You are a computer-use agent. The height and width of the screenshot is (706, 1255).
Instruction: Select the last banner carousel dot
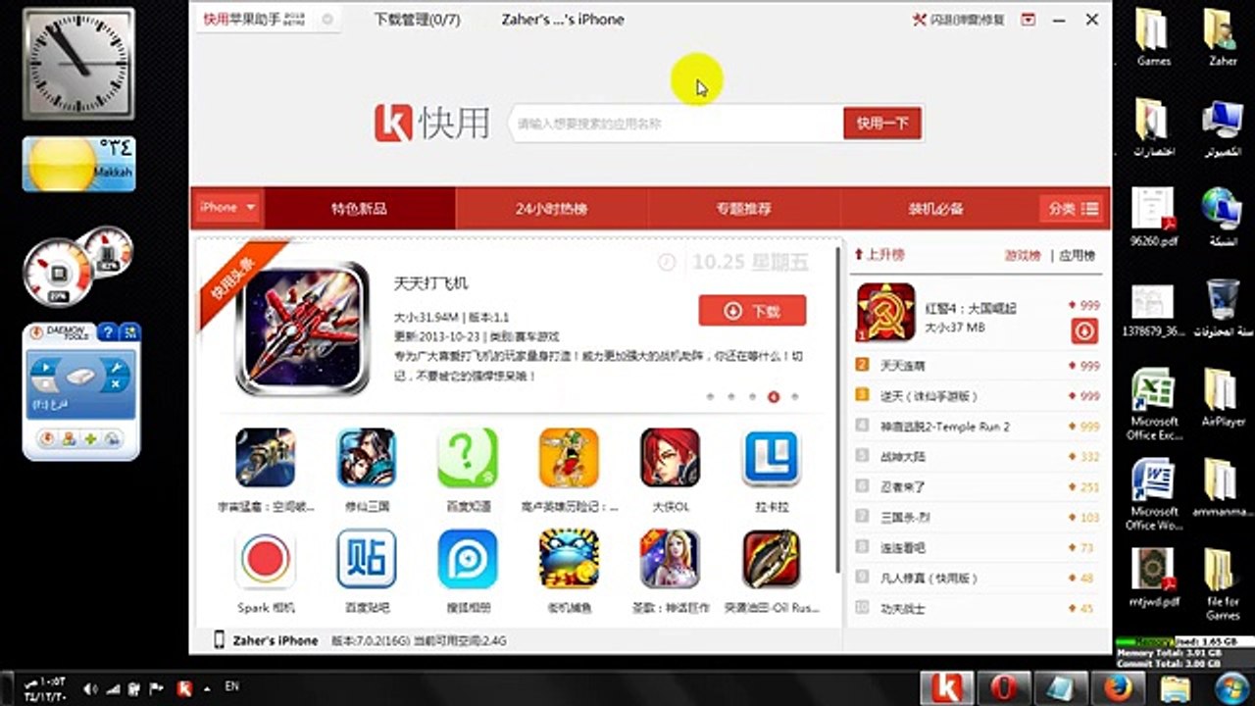tap(794, 397)
